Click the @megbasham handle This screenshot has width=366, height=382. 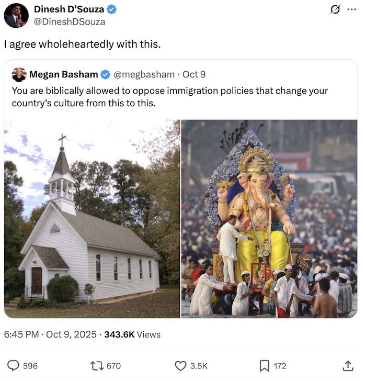click(144, 75)
